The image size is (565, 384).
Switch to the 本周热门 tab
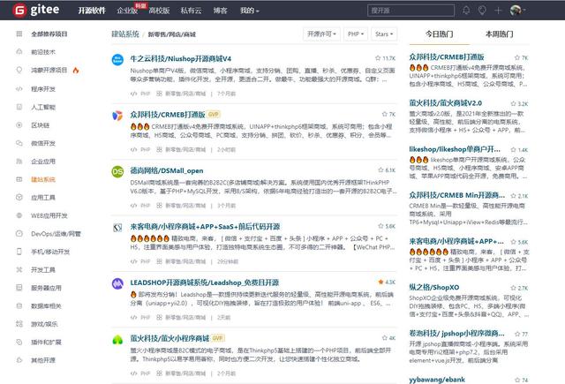(x=500, y=34)
